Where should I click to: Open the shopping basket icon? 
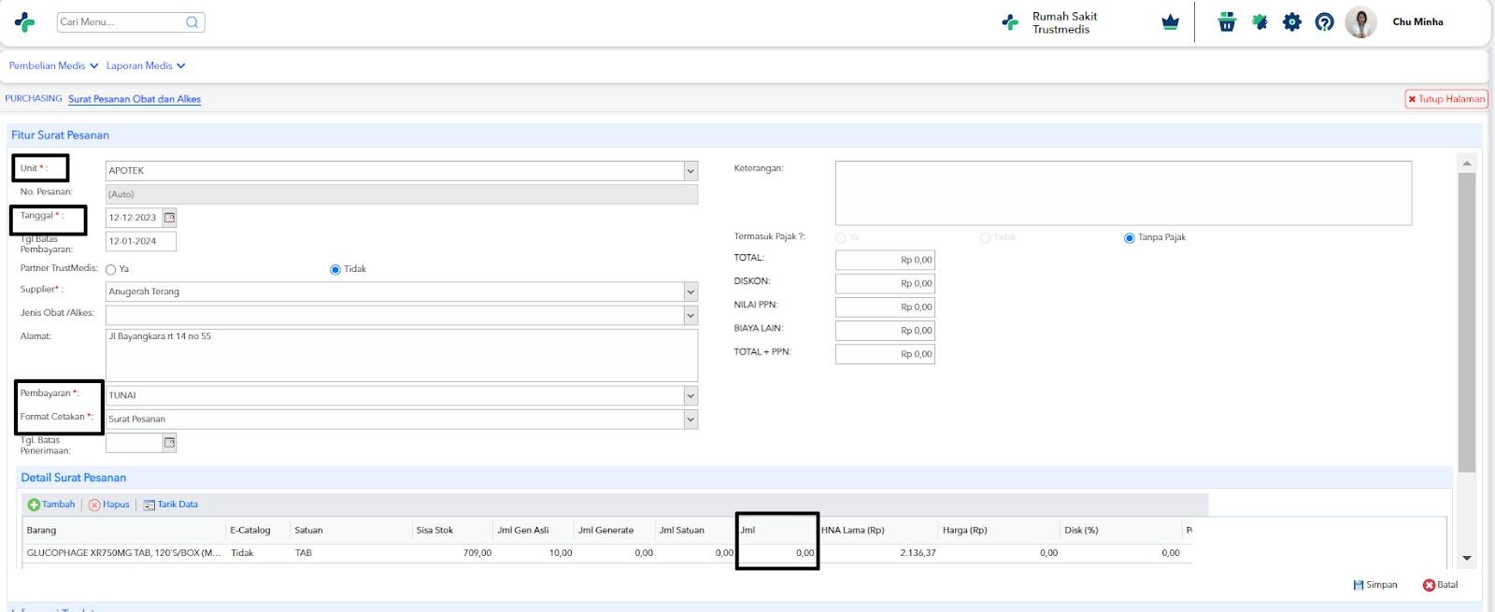pyautogui.click(x=1227, y=21)
